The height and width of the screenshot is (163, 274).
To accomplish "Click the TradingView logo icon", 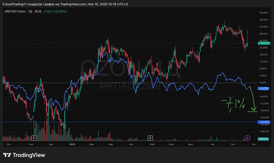I will tap(7, 155).
